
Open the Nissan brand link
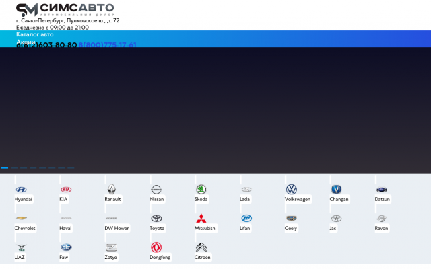click(x=157, y=199)
